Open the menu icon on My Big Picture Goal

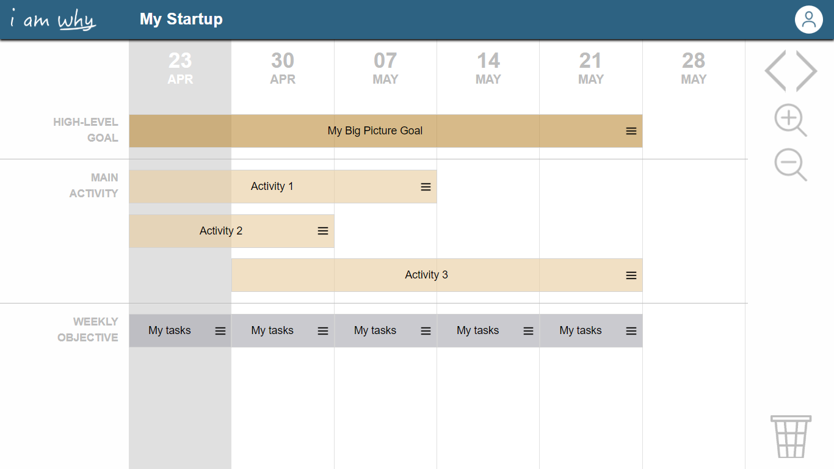(631, 131)
